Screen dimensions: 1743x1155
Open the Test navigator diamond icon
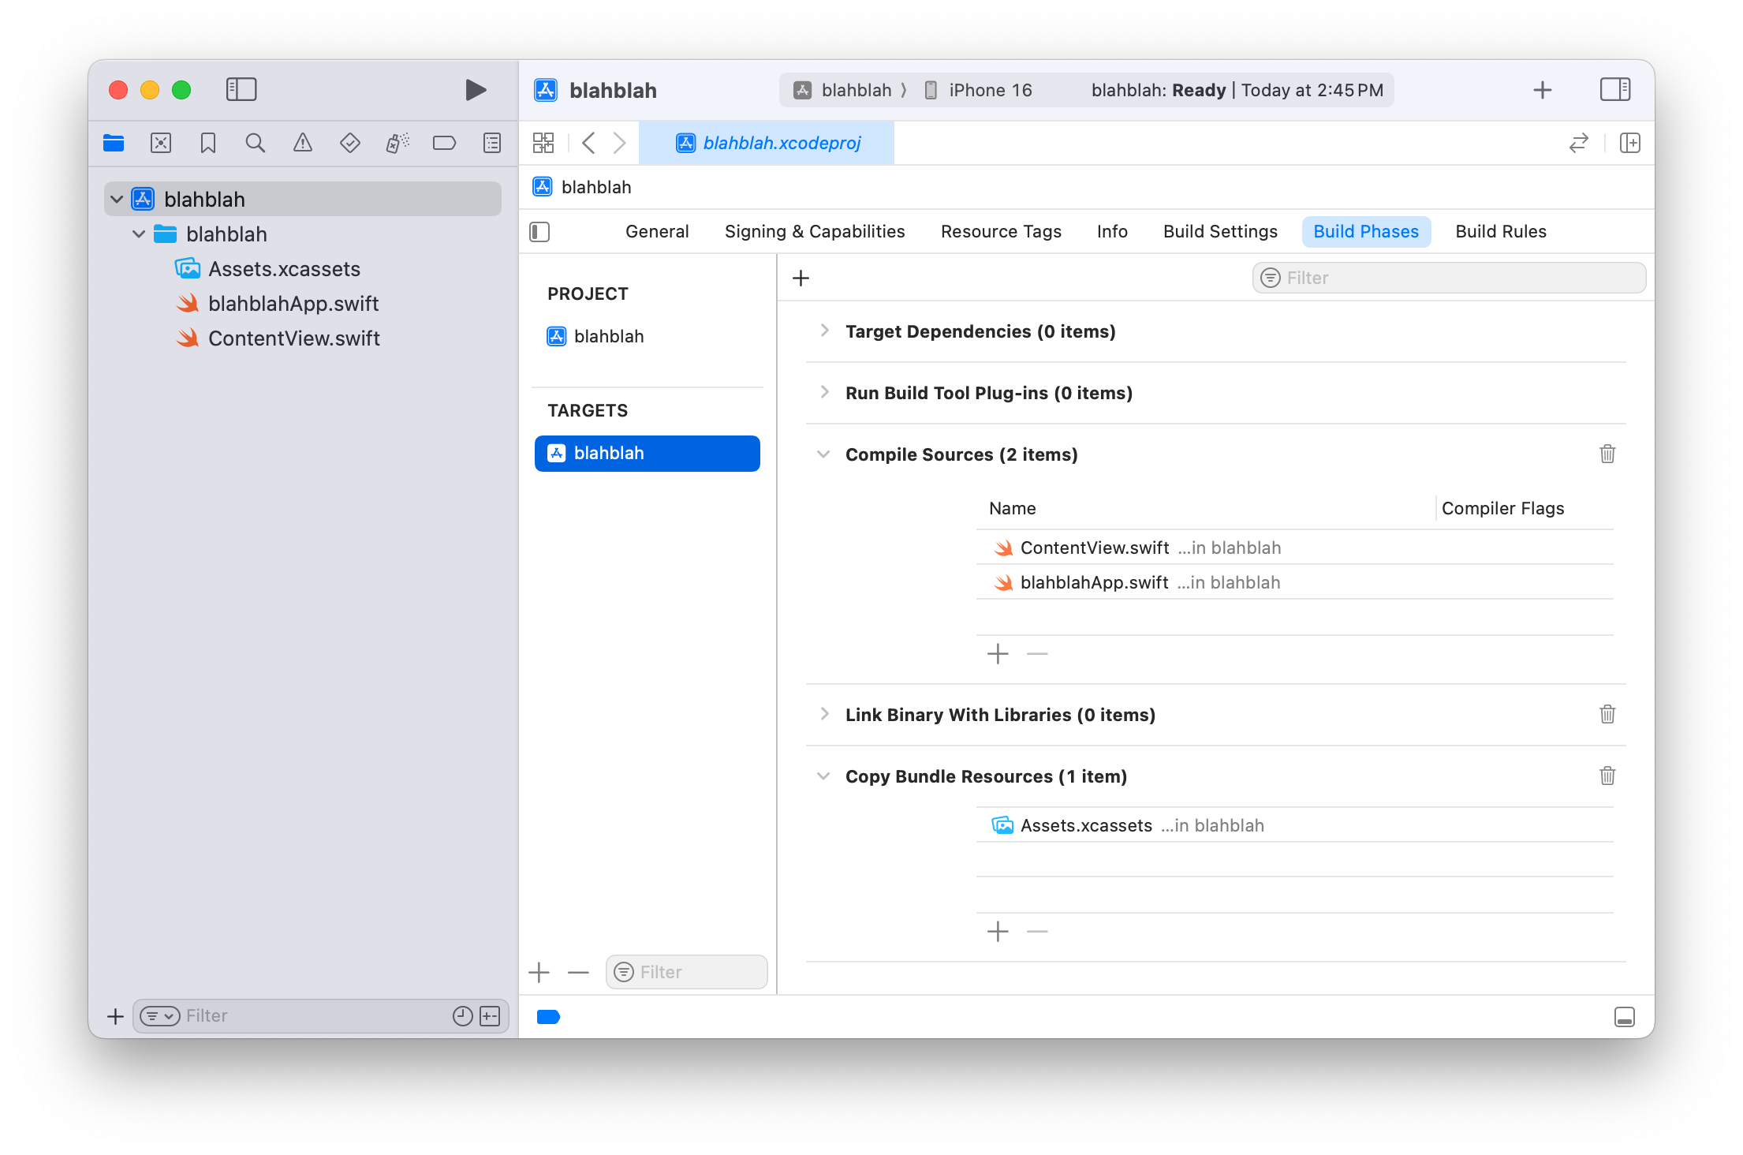[350, 143]
